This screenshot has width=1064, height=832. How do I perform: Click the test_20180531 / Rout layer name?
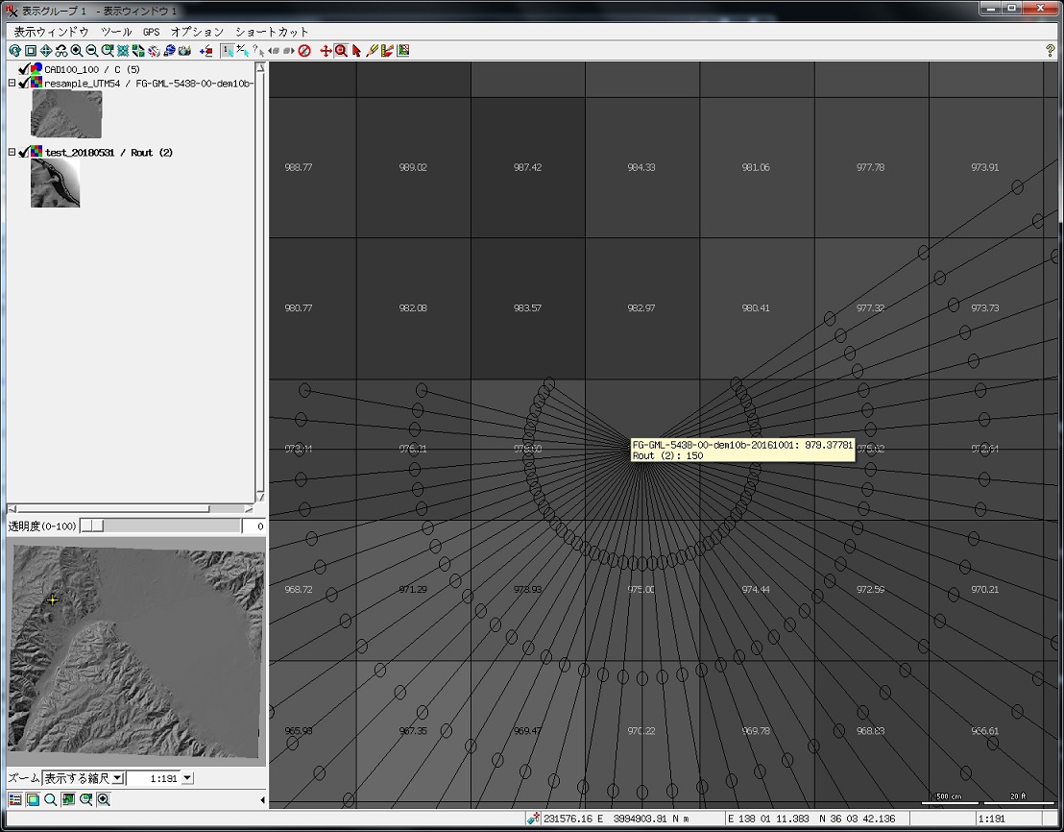109,152
